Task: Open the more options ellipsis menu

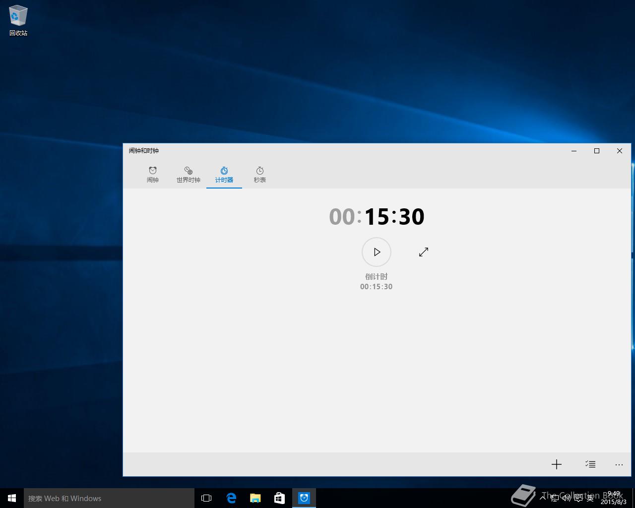Action: (x=619, y=464)
